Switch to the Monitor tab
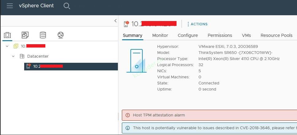 click(160, 35)
